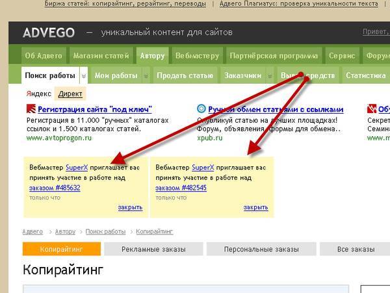Select the Автору tab

[152, 56]
